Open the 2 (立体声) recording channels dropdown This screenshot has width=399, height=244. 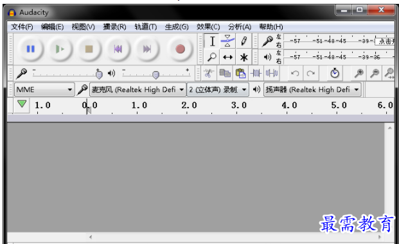point(218,90)
